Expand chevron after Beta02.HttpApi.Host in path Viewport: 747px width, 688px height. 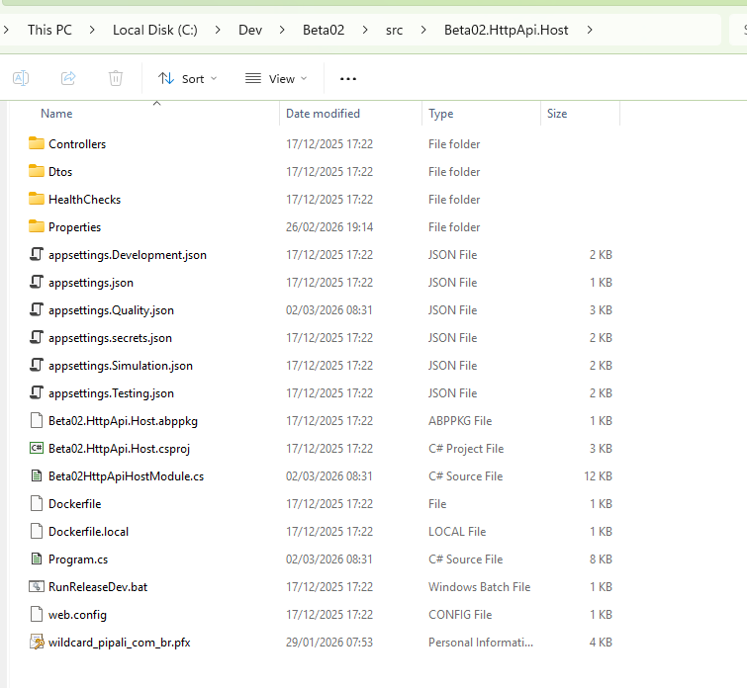click(x=591, y=30)
